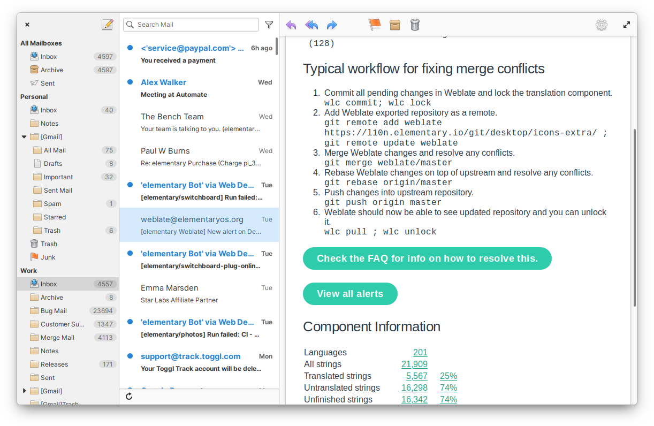Reply all to the open message
This screenshot has height=426, width=654.
tap(311, 25)
